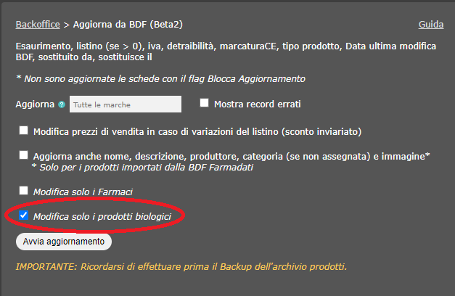Check the 'Aggiorna anche nome, descrizione' box
This screenshot has height=296, width=455.
pyautogui.click(x=24, y=155)
